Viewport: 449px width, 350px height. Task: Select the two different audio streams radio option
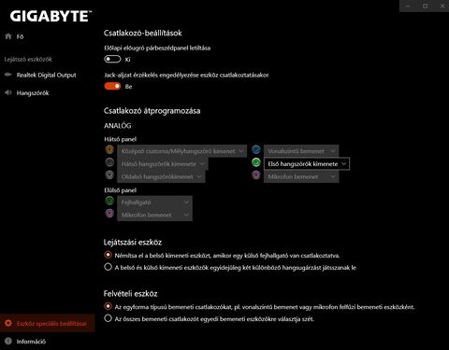(x=108, y=267)
